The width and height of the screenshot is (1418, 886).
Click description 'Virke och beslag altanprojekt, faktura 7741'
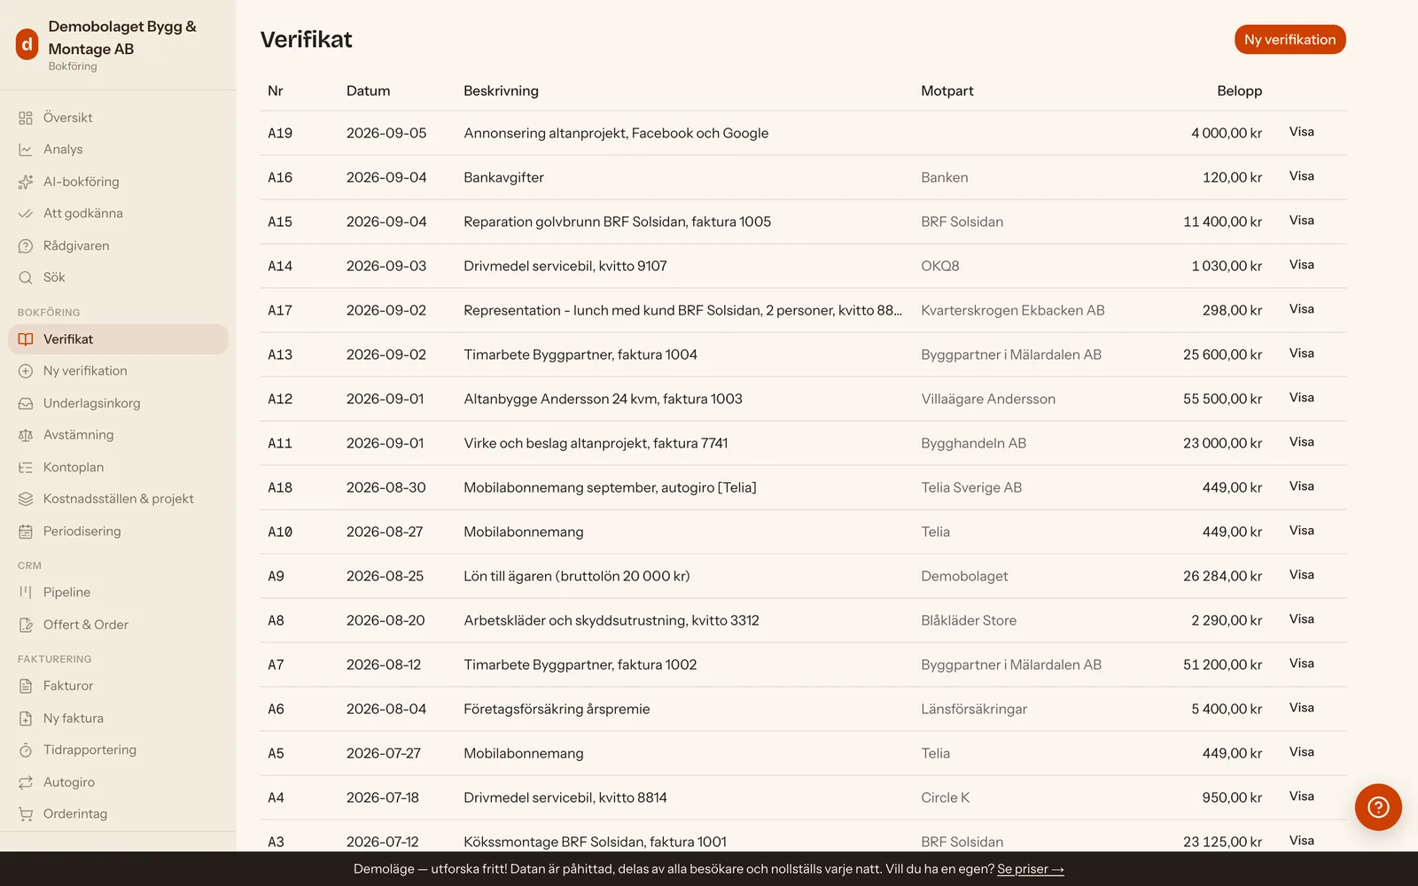(596, 443)
